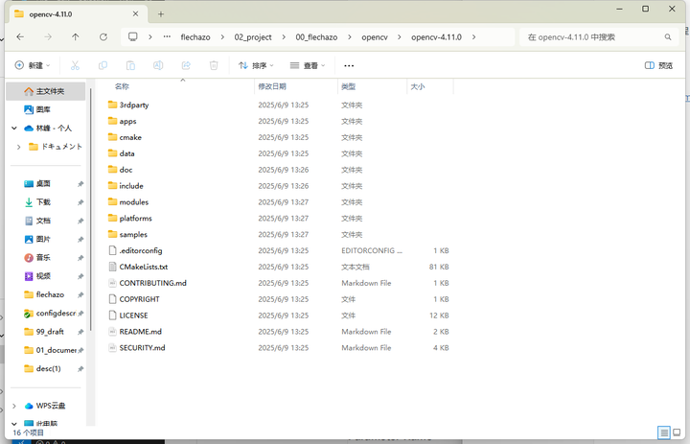
Task: Collapse the OneDrive personal tree node
Action: pos(14,129)
